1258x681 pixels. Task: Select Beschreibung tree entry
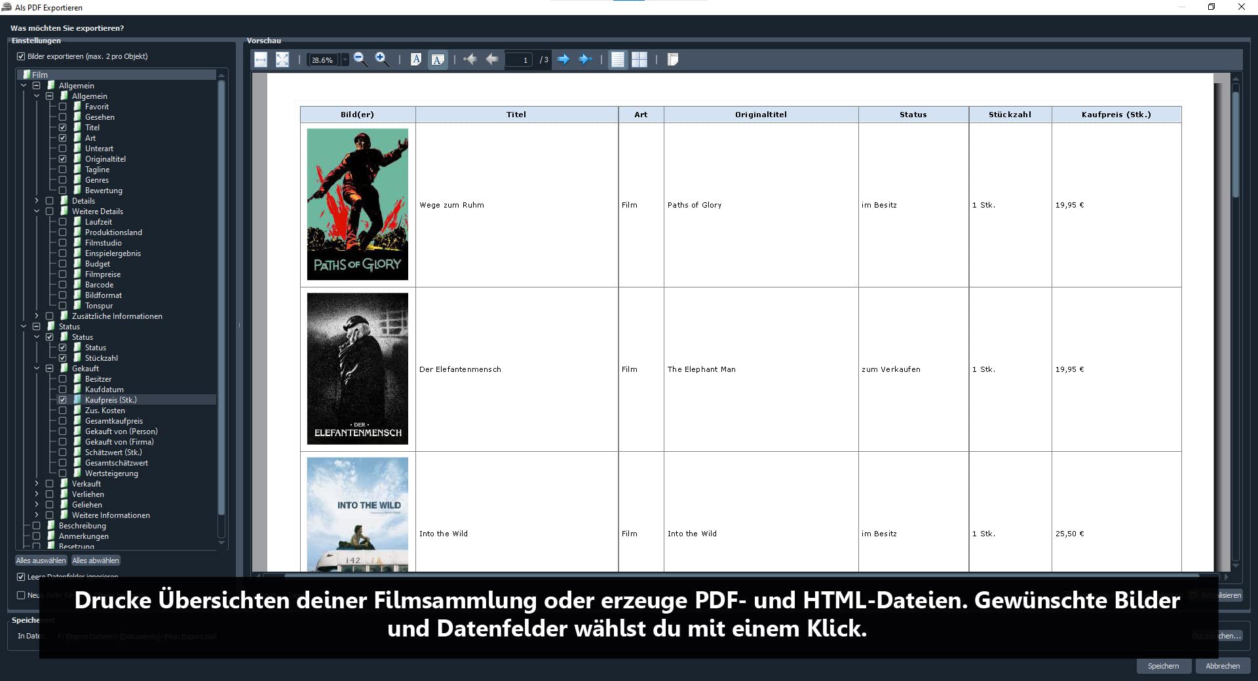tap(83, 526)
